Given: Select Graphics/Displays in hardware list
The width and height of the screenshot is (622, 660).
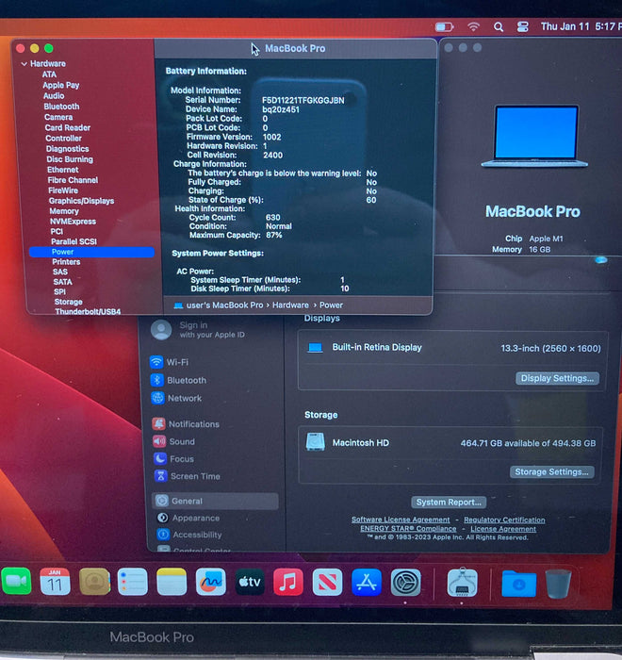Looking at the screenshot, I should pos(81,201).
